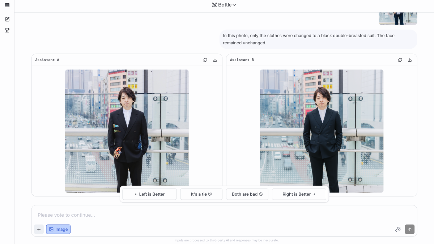Screen dimensions: 434x244
Task: Vote 'Right is Better'
Action: [299, 194]
